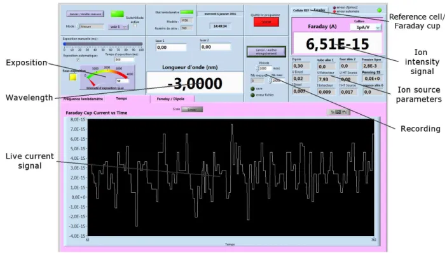
Task: Click the Y-axis minimum label -4,0E-15
Action: coord(78,236)
